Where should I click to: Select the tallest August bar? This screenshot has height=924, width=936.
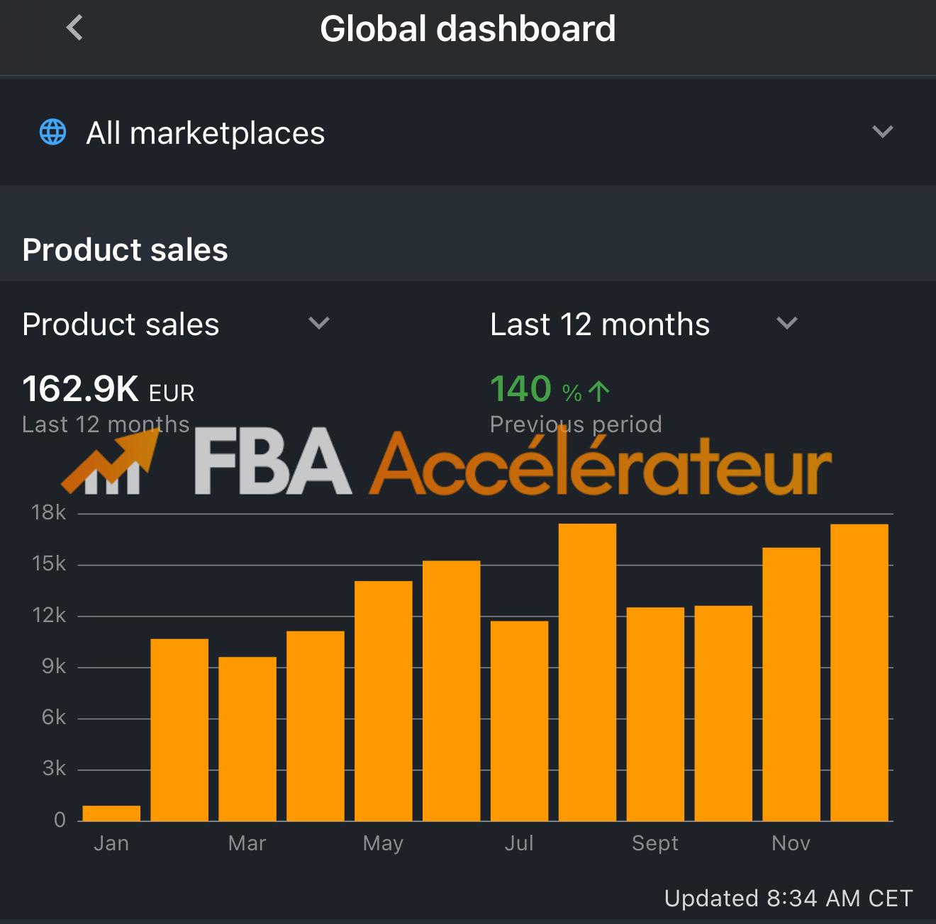point(587,672)
